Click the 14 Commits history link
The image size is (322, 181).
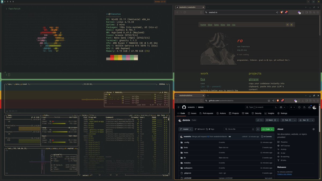pos(266,136)
